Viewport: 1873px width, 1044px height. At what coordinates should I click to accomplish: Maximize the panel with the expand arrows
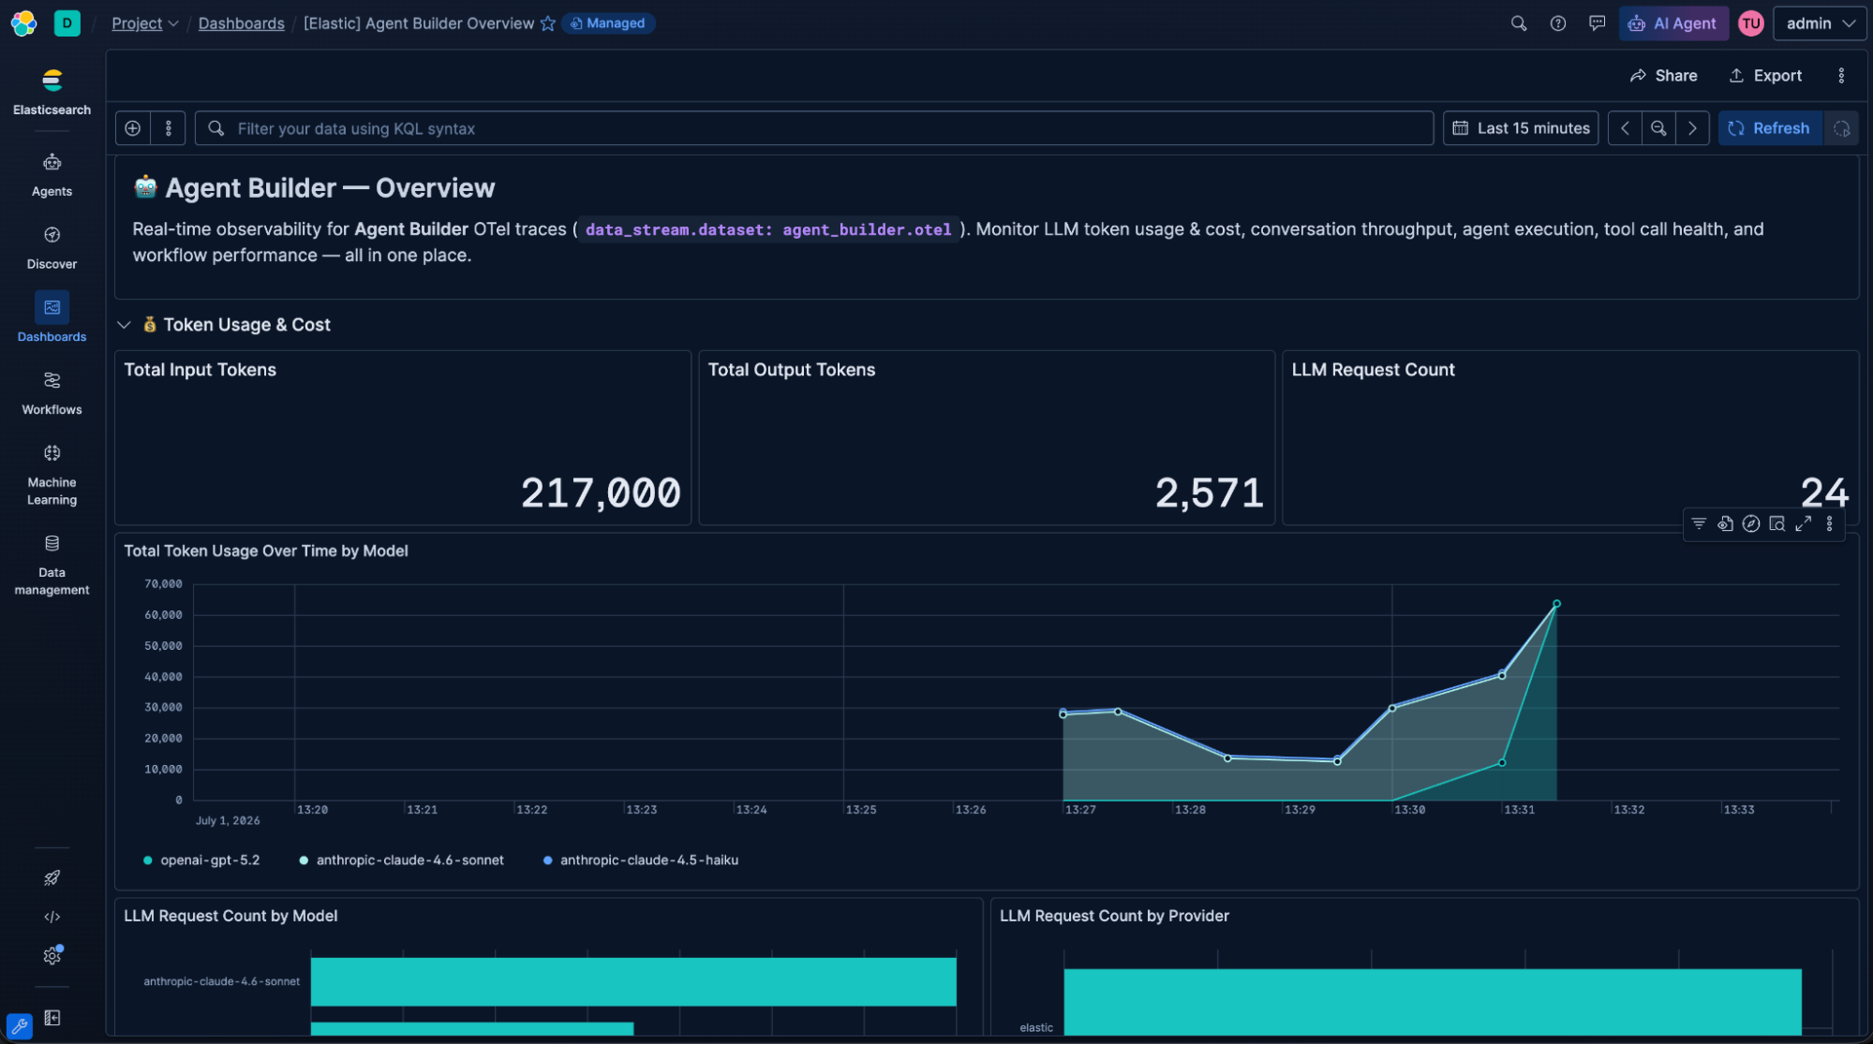1804,523
